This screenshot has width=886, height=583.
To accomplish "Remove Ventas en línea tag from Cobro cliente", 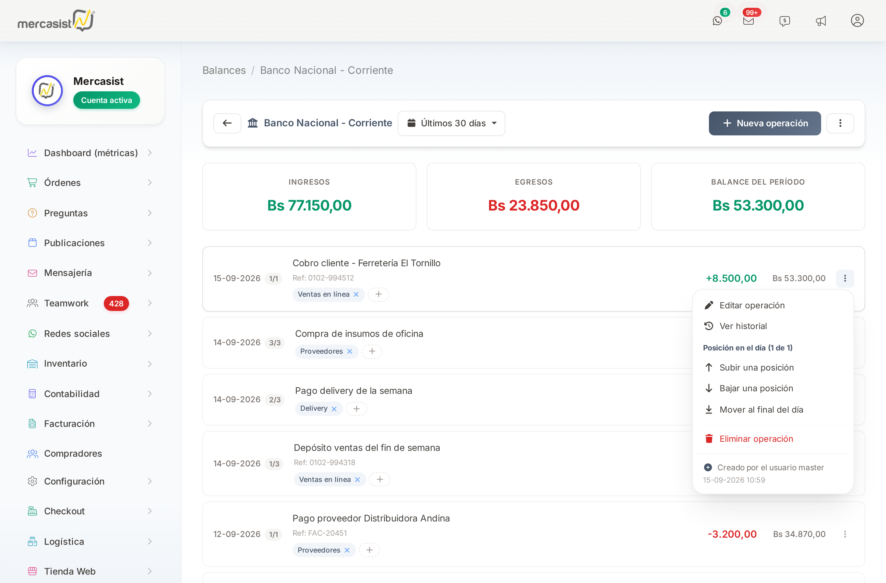I will pyautogui.click(x=356, y=294).
